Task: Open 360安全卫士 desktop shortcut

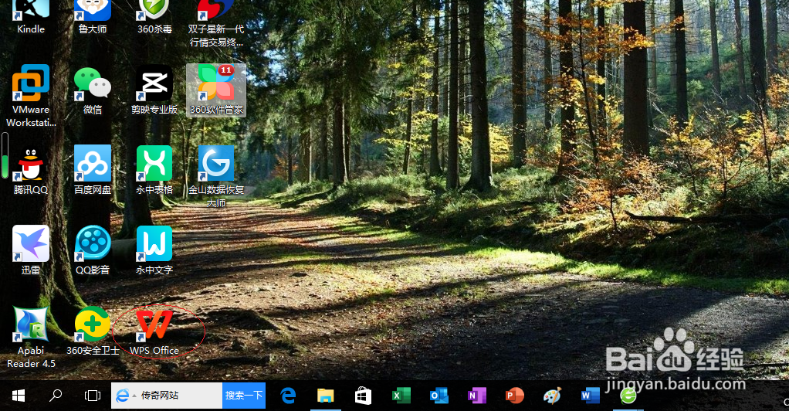Action: pos(93,331)
